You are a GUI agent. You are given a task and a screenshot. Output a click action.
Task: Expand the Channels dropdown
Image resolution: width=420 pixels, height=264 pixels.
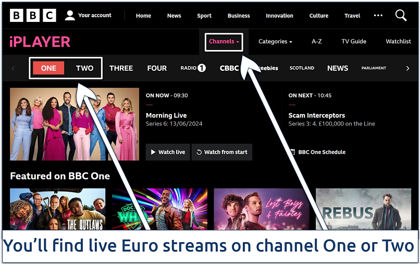click(x=224, y=42)
